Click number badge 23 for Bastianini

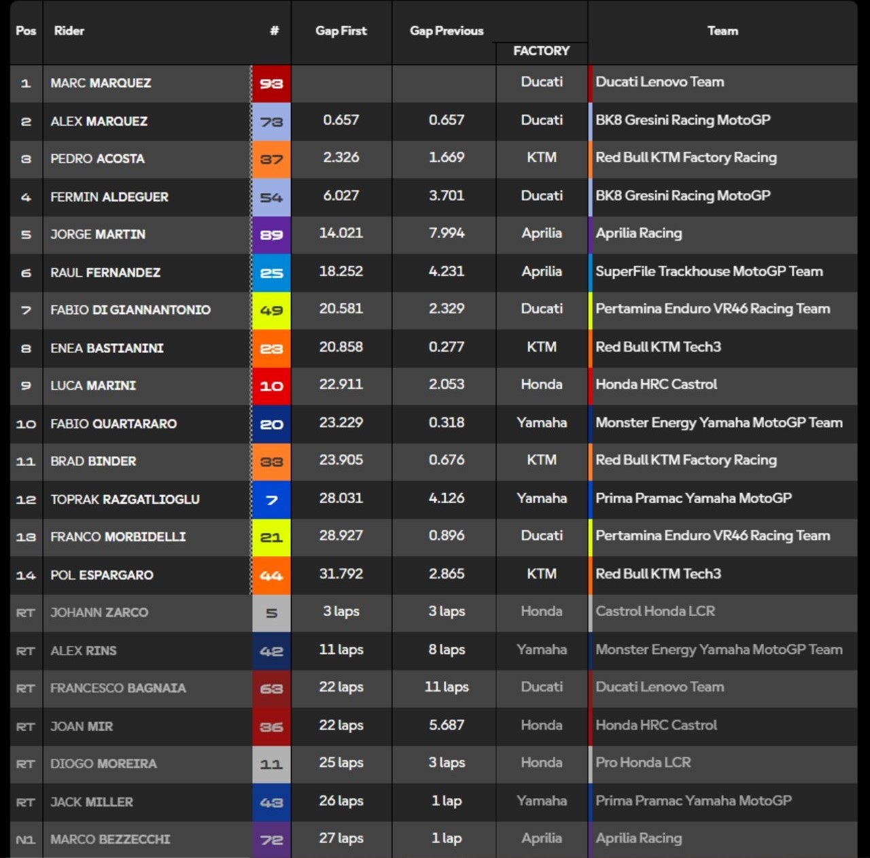pyautogui.click(x=271, y=349)
